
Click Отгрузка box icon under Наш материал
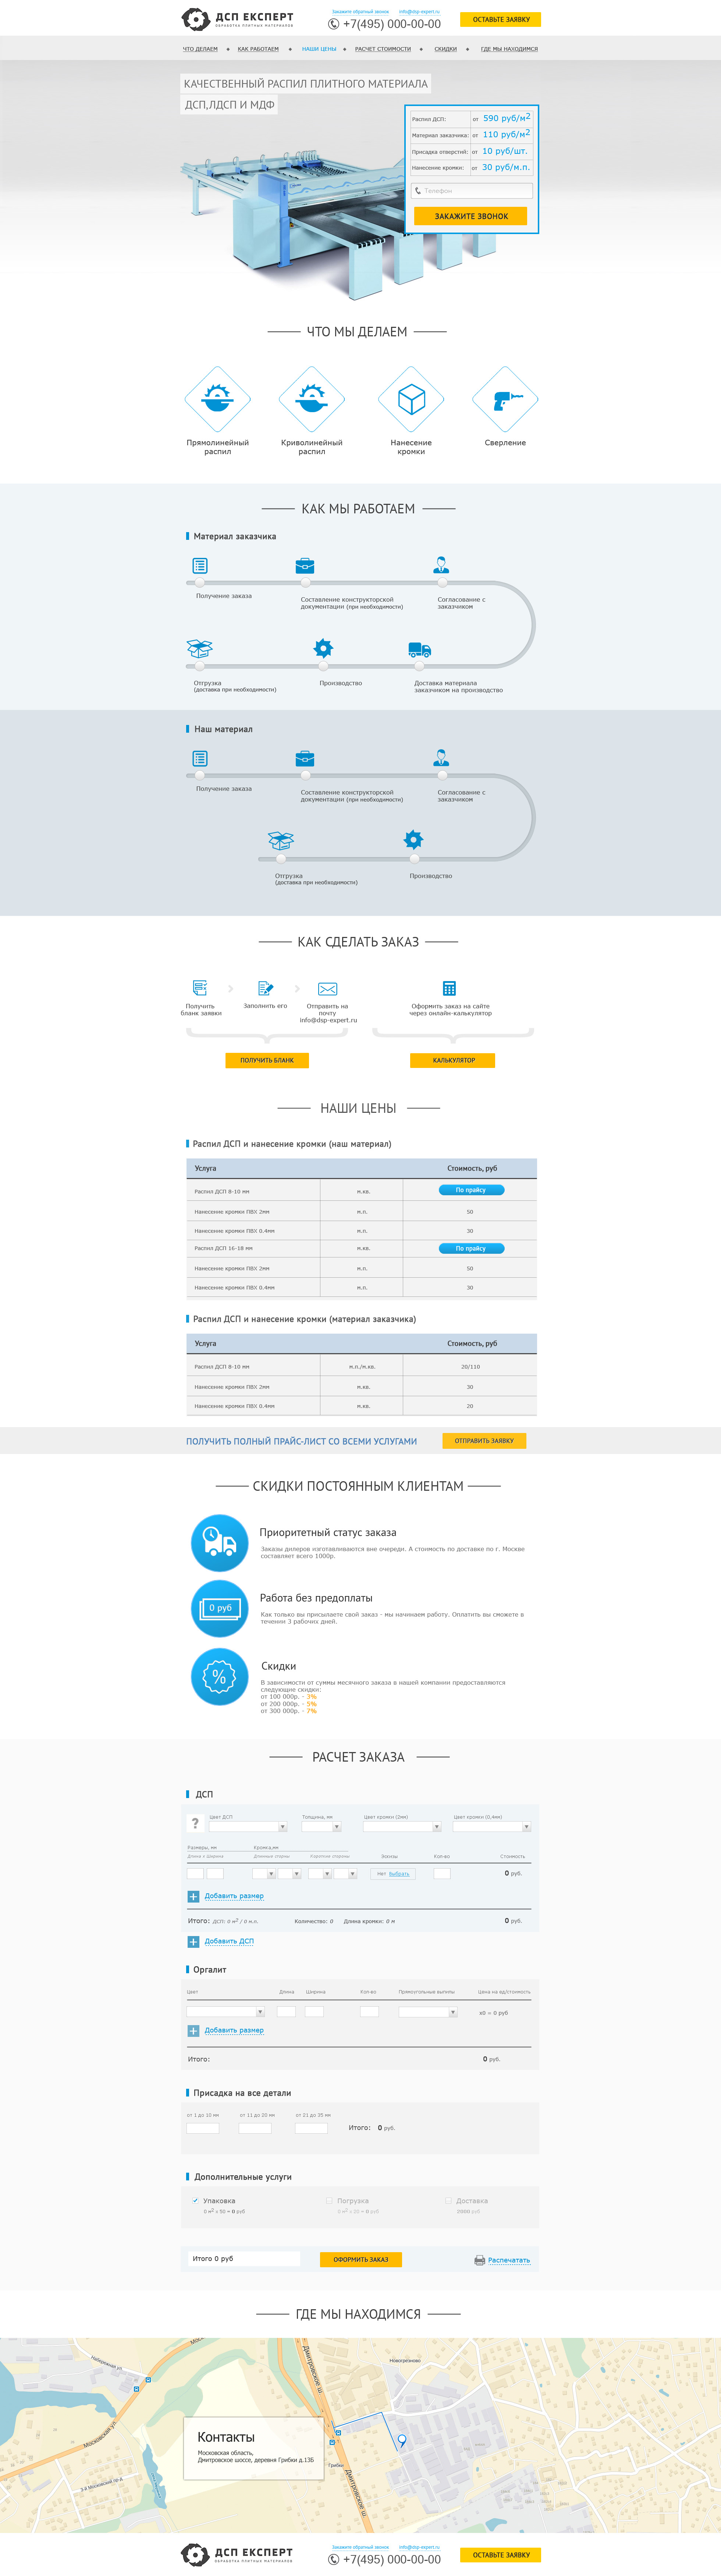point(281,841)
